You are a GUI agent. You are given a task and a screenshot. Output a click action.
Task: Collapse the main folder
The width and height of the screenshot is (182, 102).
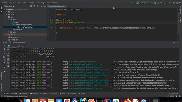(9, 20)
